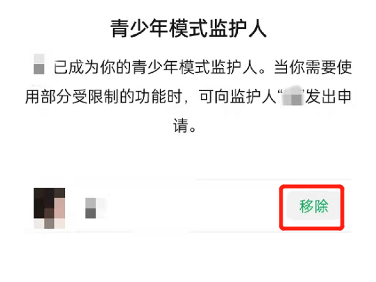Viewport: 376px width, 282px height.
Task: Tap the blurred quoted name after 可向监护人
Action: [292, 96]
